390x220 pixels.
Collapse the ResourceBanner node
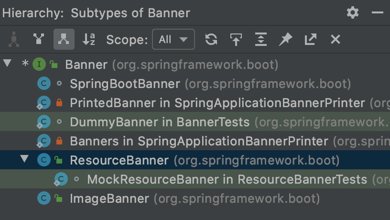[x=24, y=159]
